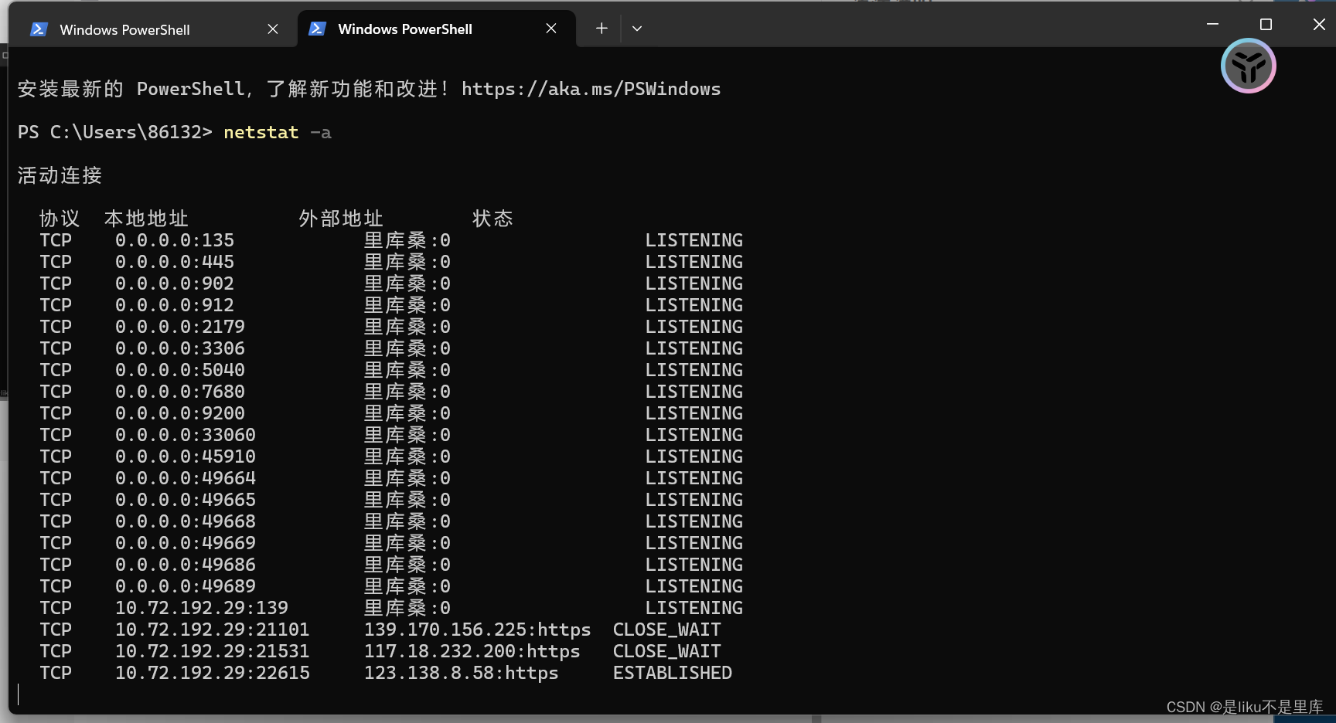Click the 协议 column header
Viewport: 1336px width, 723px height.
click(x=60, y=219)
